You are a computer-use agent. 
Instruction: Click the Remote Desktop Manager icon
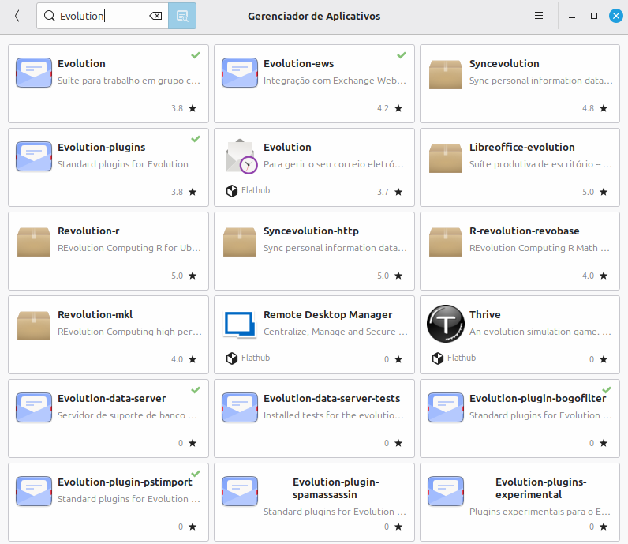coord(240,324)
